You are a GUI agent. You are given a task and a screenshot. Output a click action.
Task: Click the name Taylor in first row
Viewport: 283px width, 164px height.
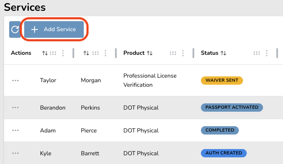[x=48, y=81]
